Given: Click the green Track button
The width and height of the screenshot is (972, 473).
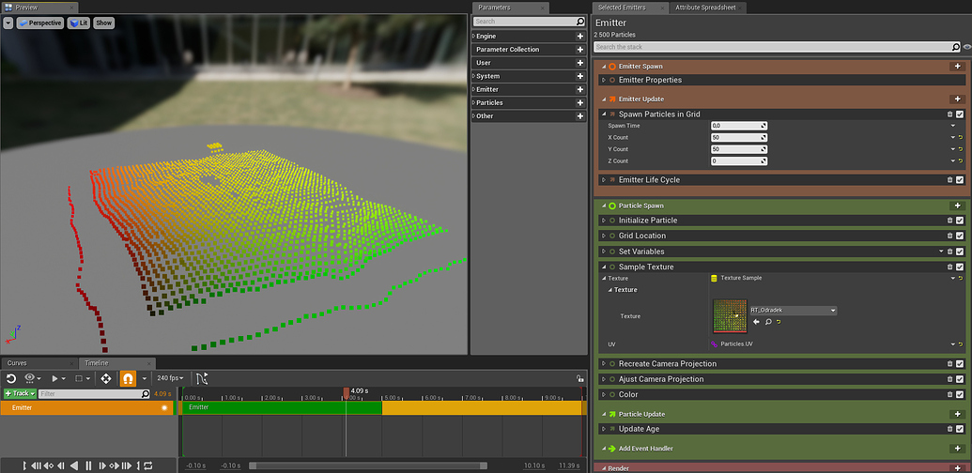Looking at the screenshot, I should pos(19,394).
